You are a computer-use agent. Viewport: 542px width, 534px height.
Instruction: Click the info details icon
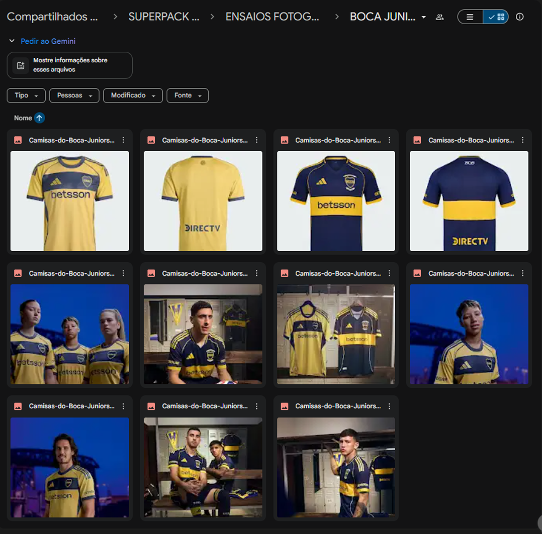519,17
